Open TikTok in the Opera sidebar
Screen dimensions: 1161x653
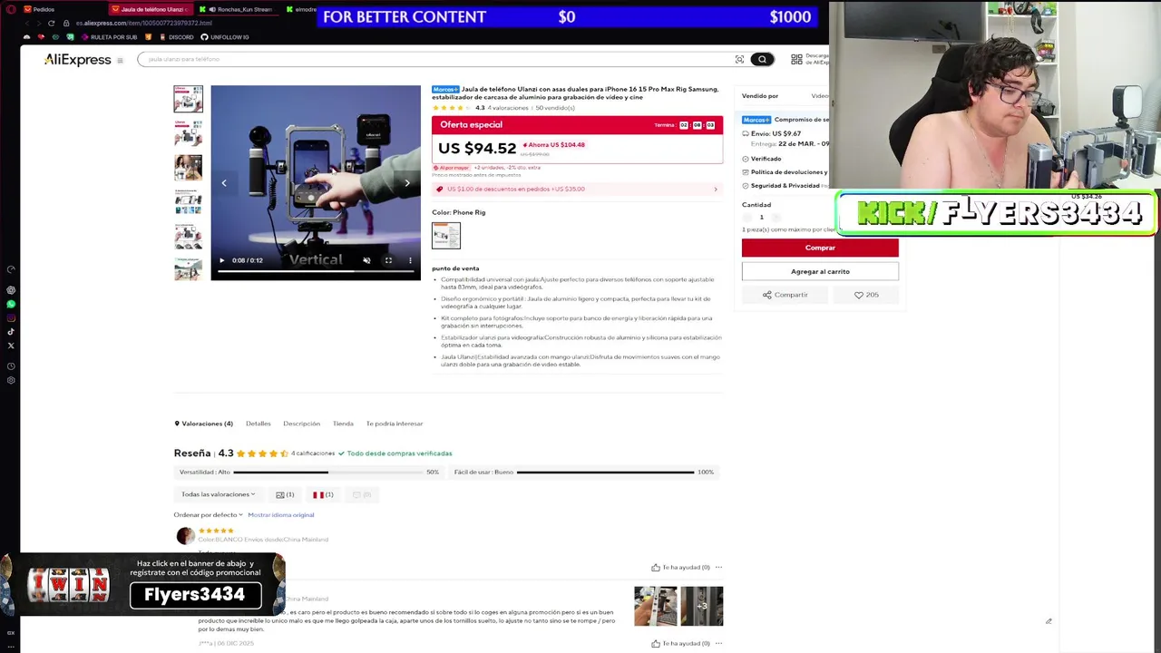[x=11, y=332]
